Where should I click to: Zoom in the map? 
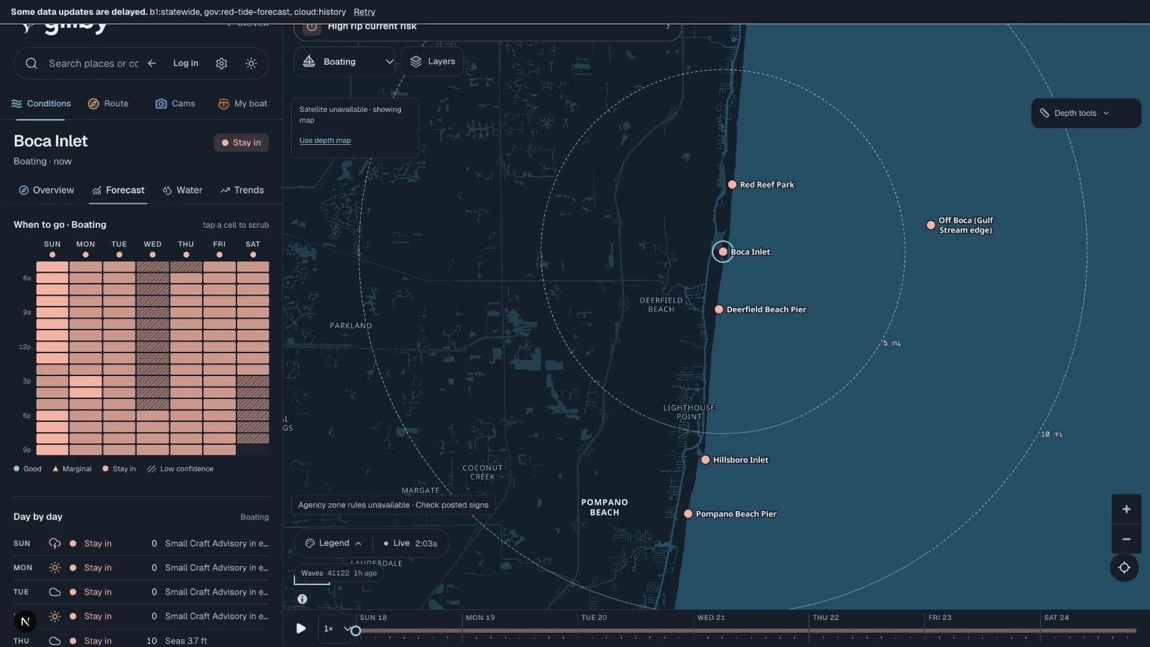(x=1126, y=510)
